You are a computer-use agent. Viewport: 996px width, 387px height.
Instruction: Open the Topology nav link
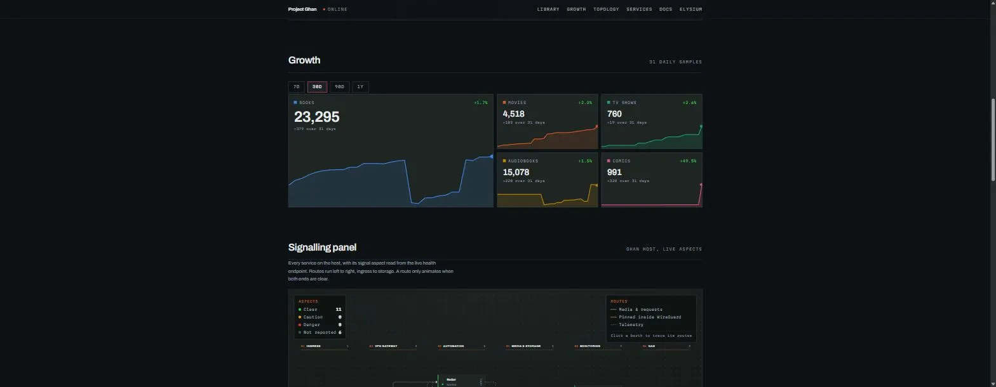click(x=606, y=10)
